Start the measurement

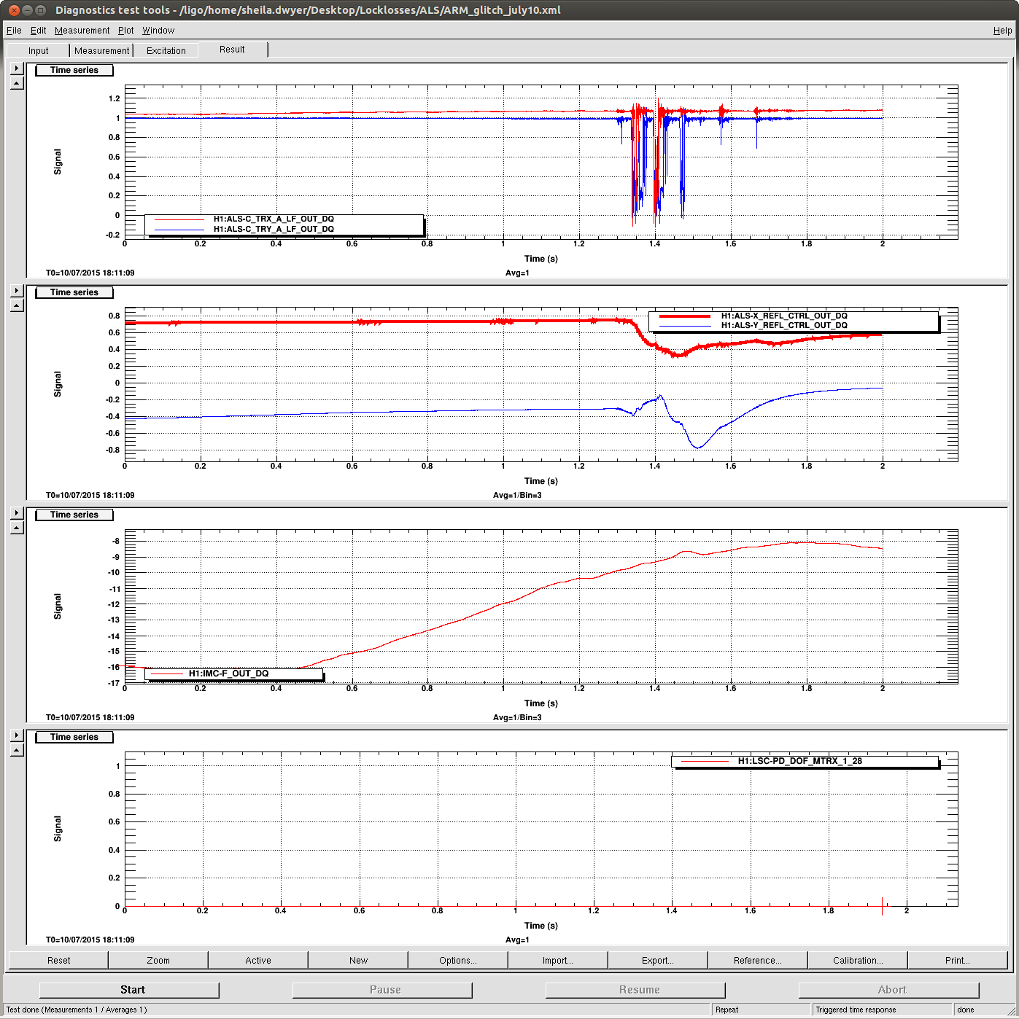[x=129, y=990]
